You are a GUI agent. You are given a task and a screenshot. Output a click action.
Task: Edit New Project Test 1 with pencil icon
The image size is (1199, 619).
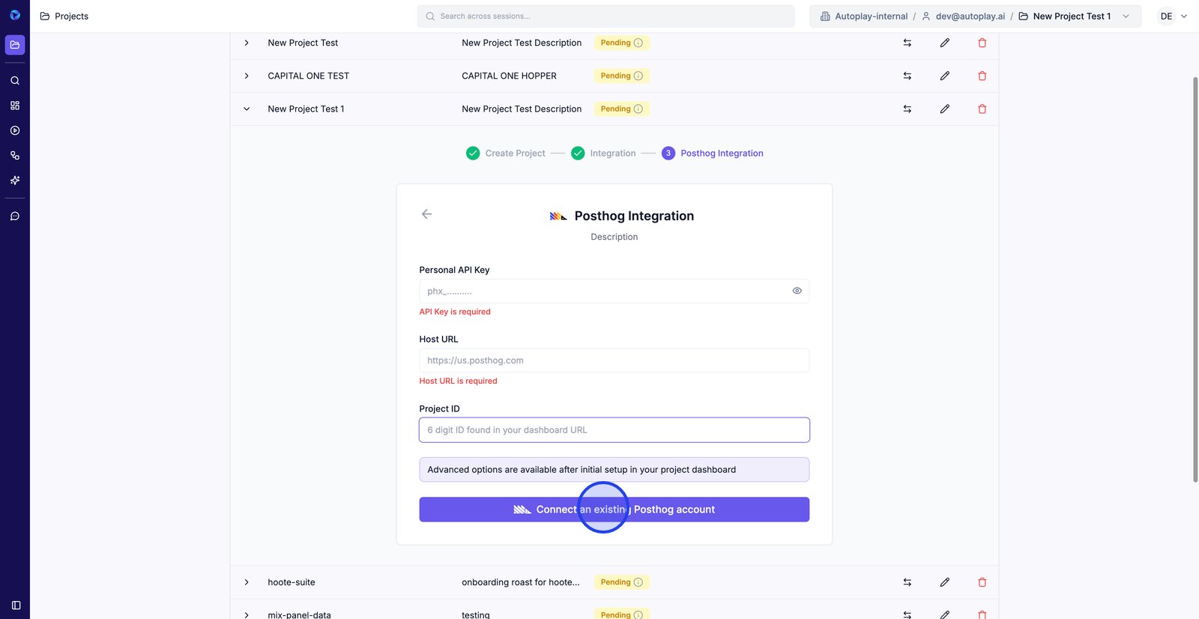click(x=944, y=109)
